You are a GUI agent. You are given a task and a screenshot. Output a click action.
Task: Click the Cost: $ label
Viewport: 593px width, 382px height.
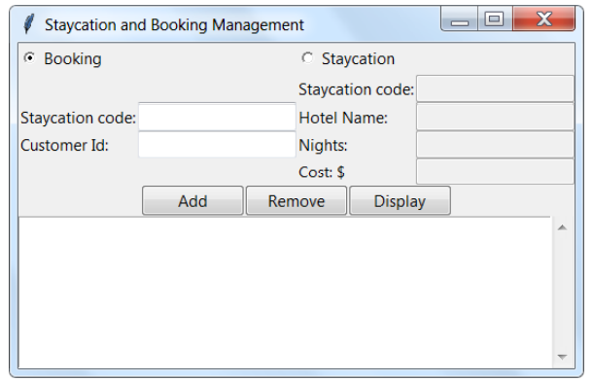click(322, 172)
